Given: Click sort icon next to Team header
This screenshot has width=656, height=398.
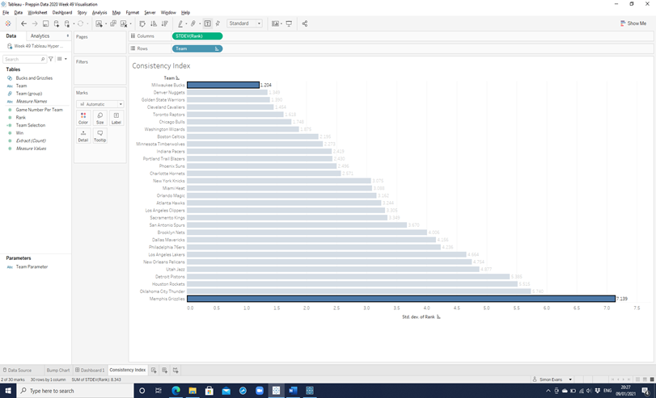Looking at the screenshot, I should 177,78.
